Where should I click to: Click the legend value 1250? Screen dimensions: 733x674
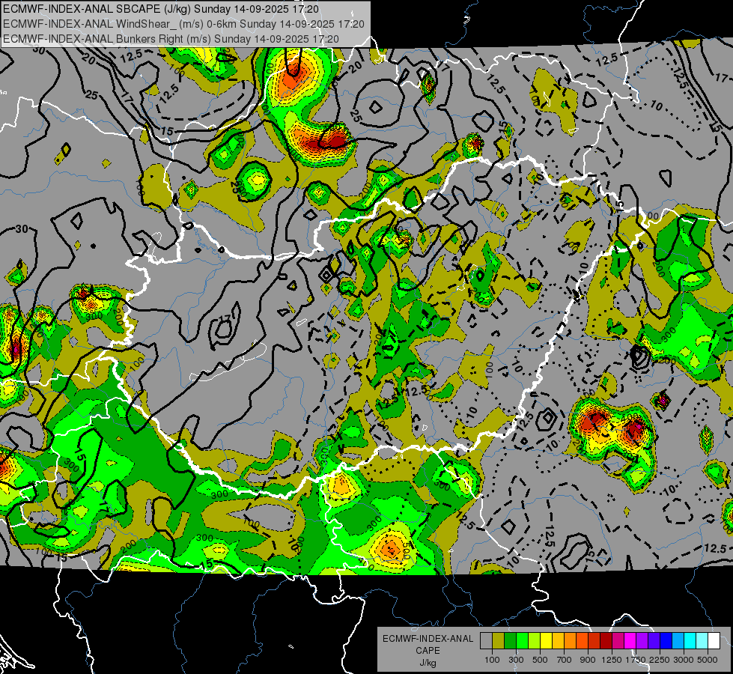[612, 660]
